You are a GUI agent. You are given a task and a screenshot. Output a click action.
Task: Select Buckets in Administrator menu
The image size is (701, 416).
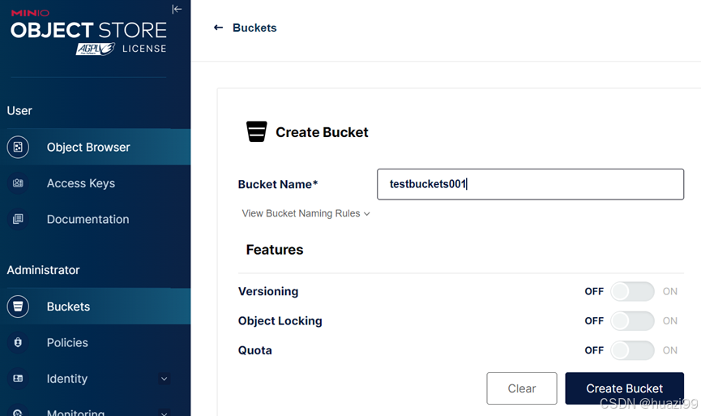[96, 307]
